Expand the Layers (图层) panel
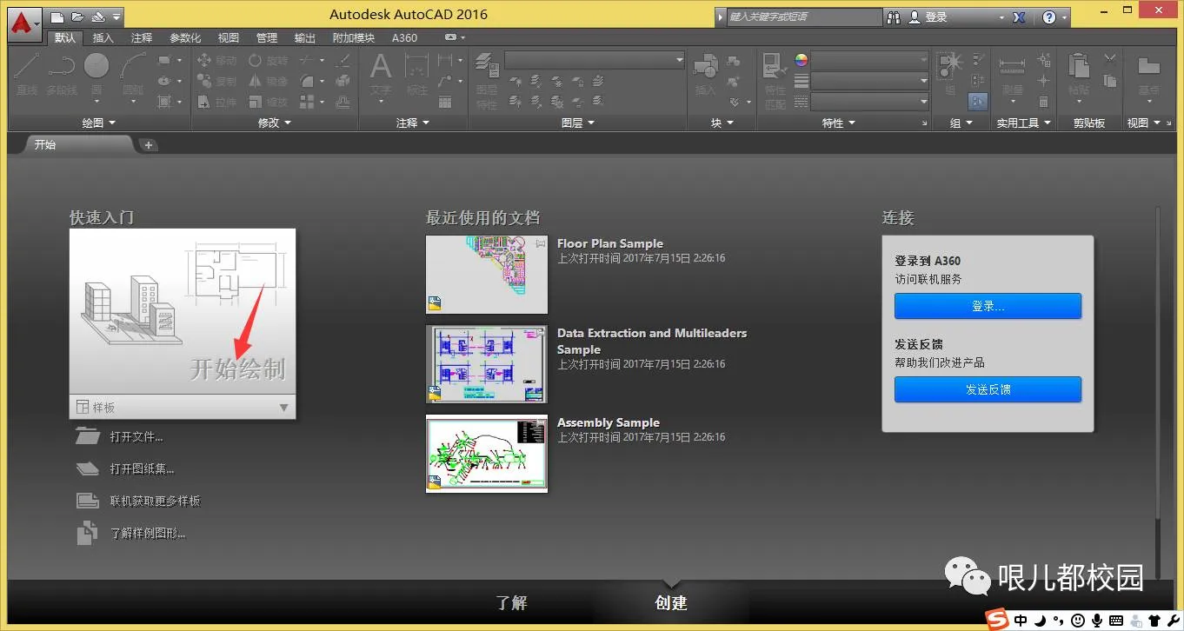 tap(578, 123)
